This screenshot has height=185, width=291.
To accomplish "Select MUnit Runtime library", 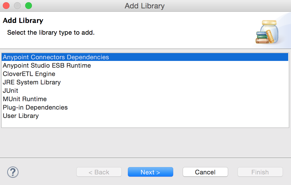I will coord(24,99).
